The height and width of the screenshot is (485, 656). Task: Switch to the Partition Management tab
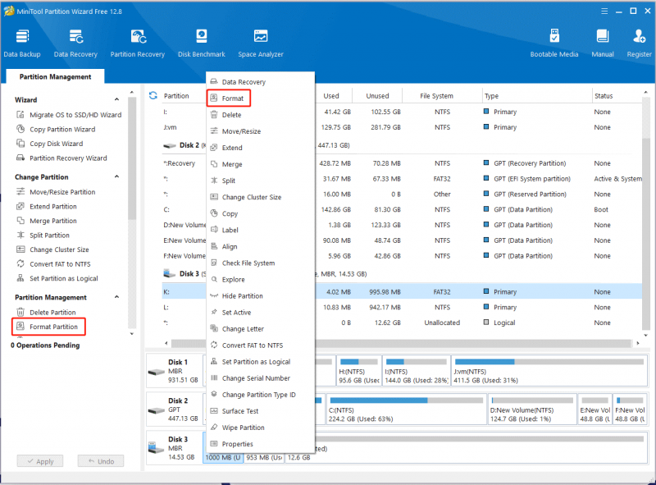[55, 76]
